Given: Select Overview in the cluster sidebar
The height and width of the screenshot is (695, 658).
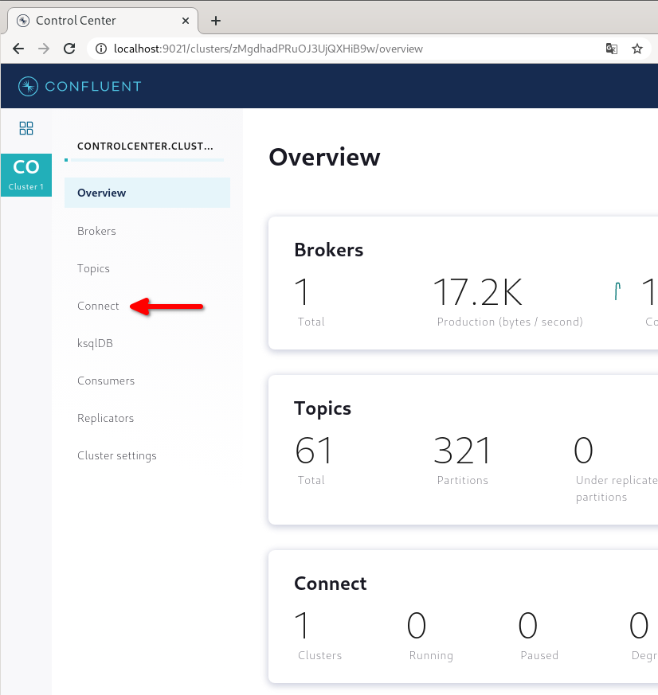Looking at the screenshot, I should (x=101, y=193).
